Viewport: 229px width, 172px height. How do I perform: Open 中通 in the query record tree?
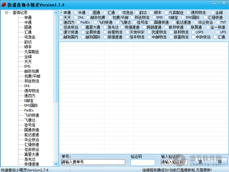[28, 22]
